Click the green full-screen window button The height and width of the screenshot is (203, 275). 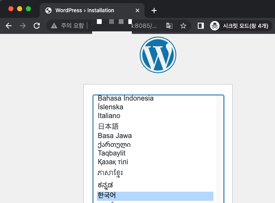28,9
